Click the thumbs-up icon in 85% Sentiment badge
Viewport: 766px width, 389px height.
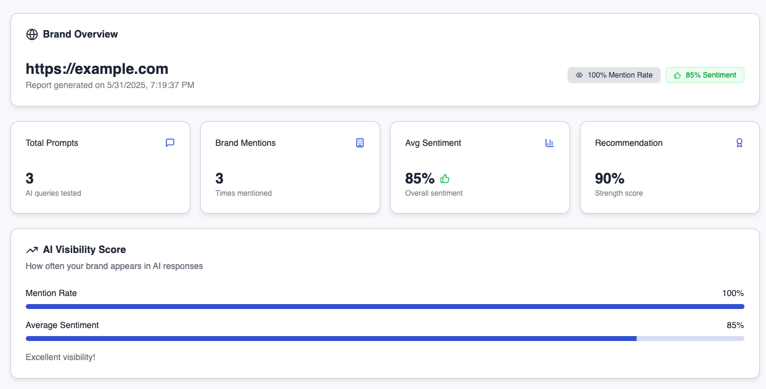tap(677, 75)
